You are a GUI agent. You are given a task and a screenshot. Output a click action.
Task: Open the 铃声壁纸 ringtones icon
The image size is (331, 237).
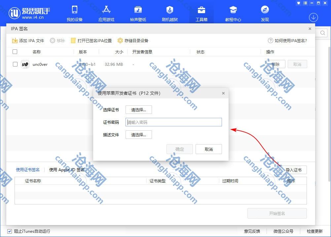coord(138,10)
